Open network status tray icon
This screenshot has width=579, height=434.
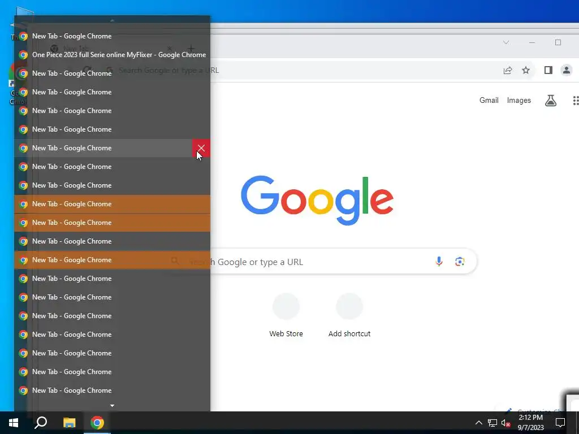coord(492,423)
